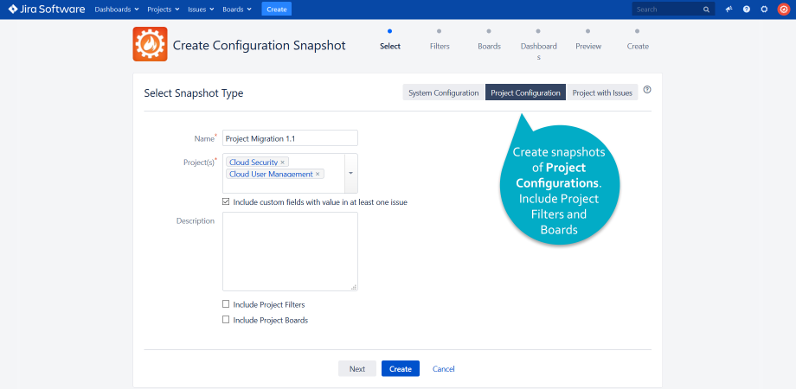Select the System Configuration tab
796x389 pixels.
[444, 92]
